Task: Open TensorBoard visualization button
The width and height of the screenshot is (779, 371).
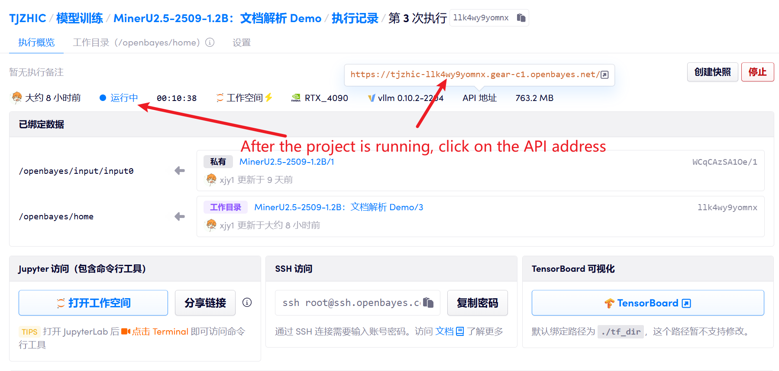Action: coord(647,303)
